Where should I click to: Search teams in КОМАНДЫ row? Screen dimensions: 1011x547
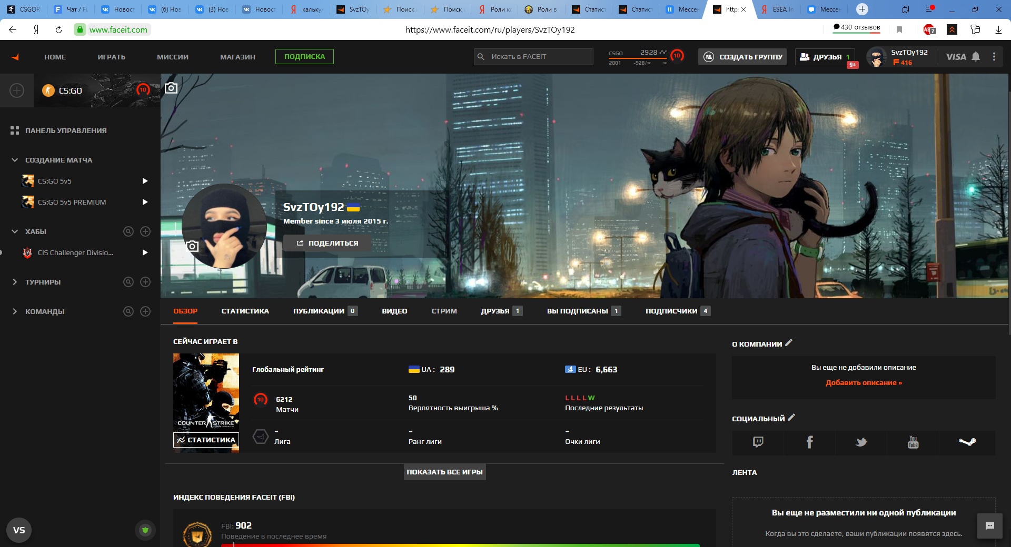click(128, 311)
